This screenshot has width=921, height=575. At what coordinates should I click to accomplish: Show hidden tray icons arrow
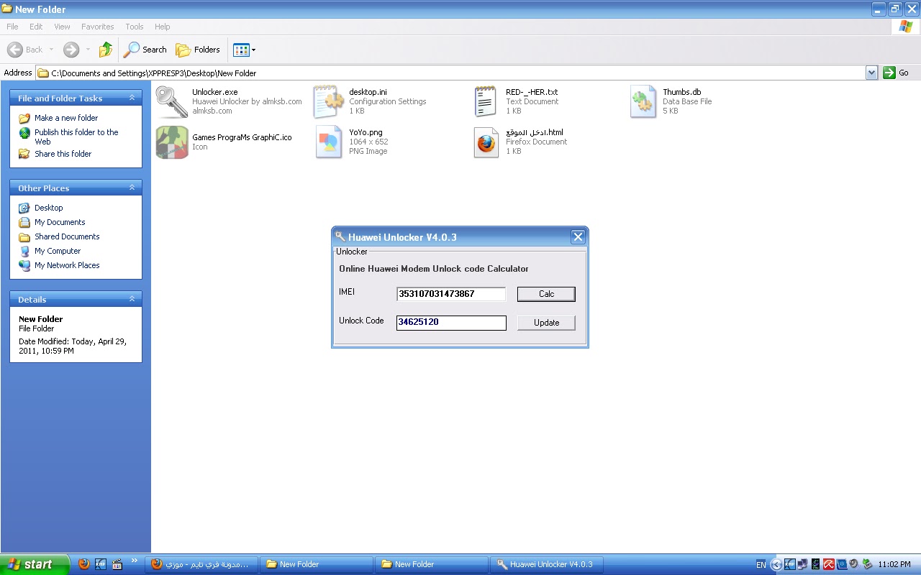point(776,565)
